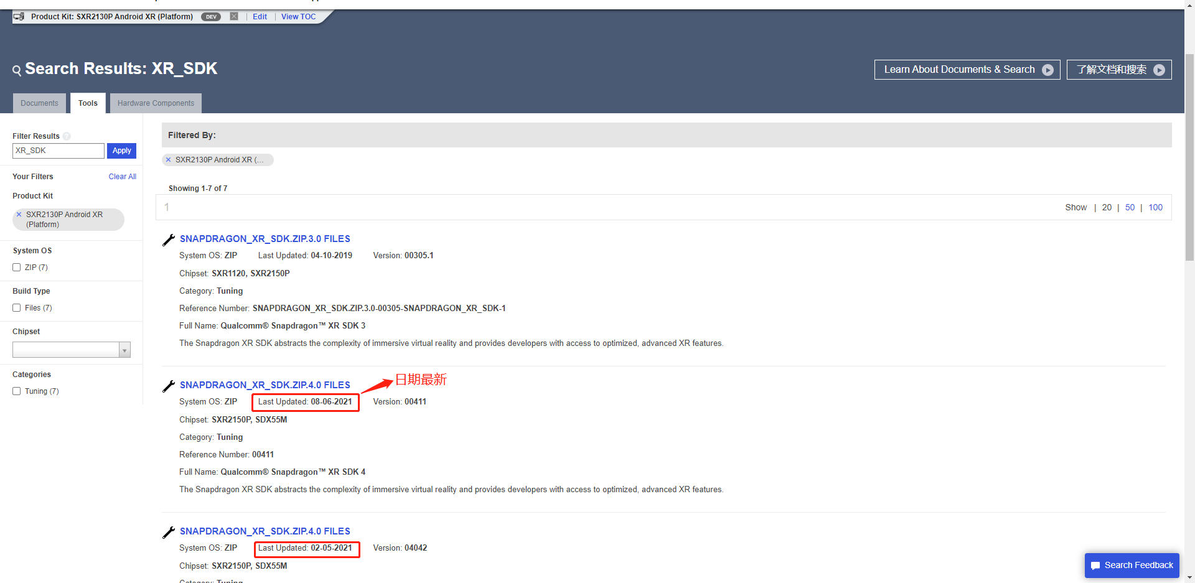This screenshot has height=583, width=1195.
Task: Open the Hardware Components tab
Action: (x=156, y=103)
